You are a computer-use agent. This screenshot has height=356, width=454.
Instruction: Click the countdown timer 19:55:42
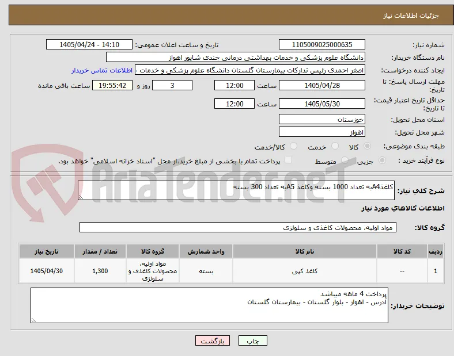(112, 86)
